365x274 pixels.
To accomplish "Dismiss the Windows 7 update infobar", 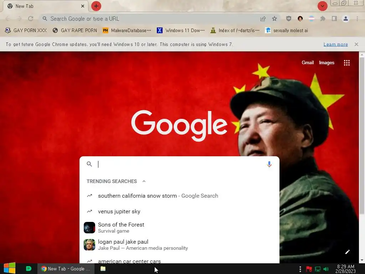I will 356,44.
